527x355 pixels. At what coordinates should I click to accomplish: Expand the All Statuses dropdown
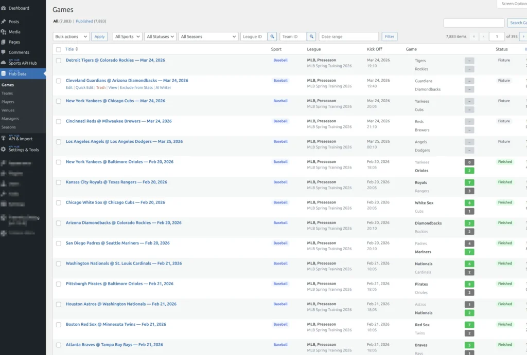tap(161, 36)
